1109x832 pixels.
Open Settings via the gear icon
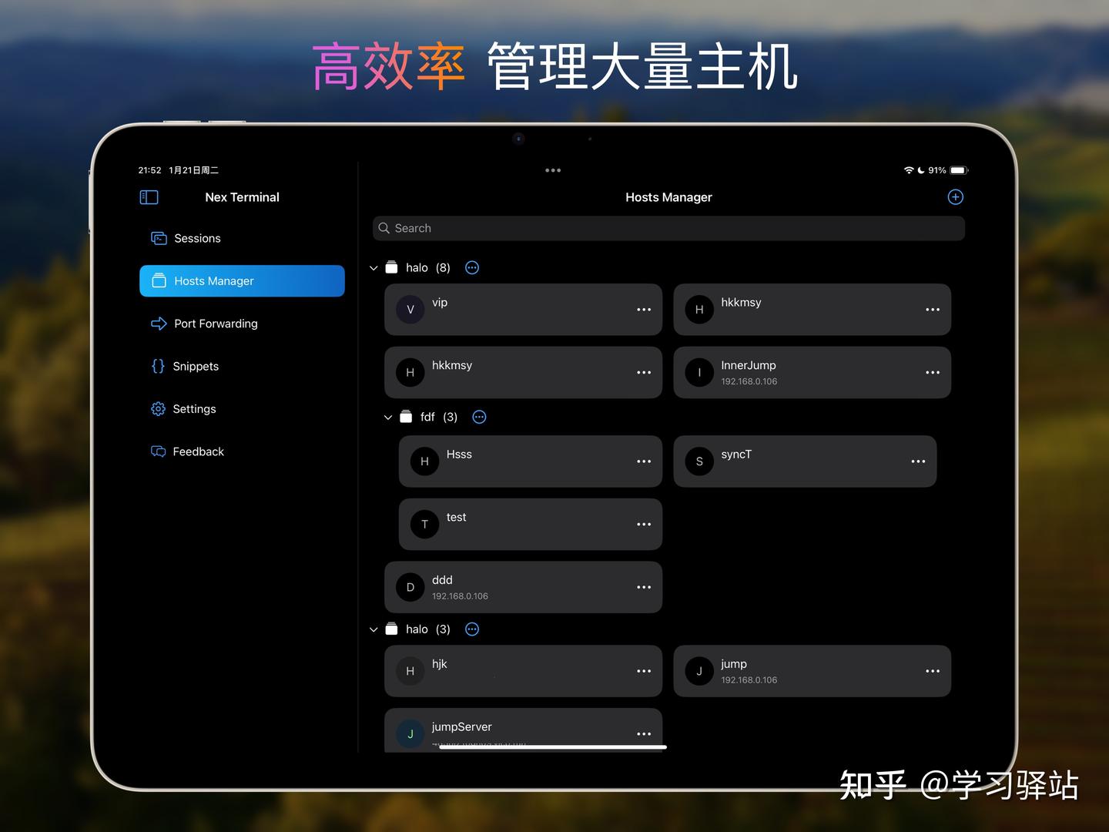point(158,408)
